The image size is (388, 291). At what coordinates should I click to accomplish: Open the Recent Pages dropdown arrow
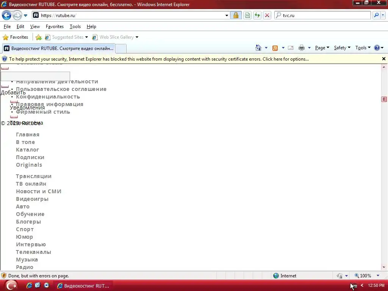[x=25, y=15]
